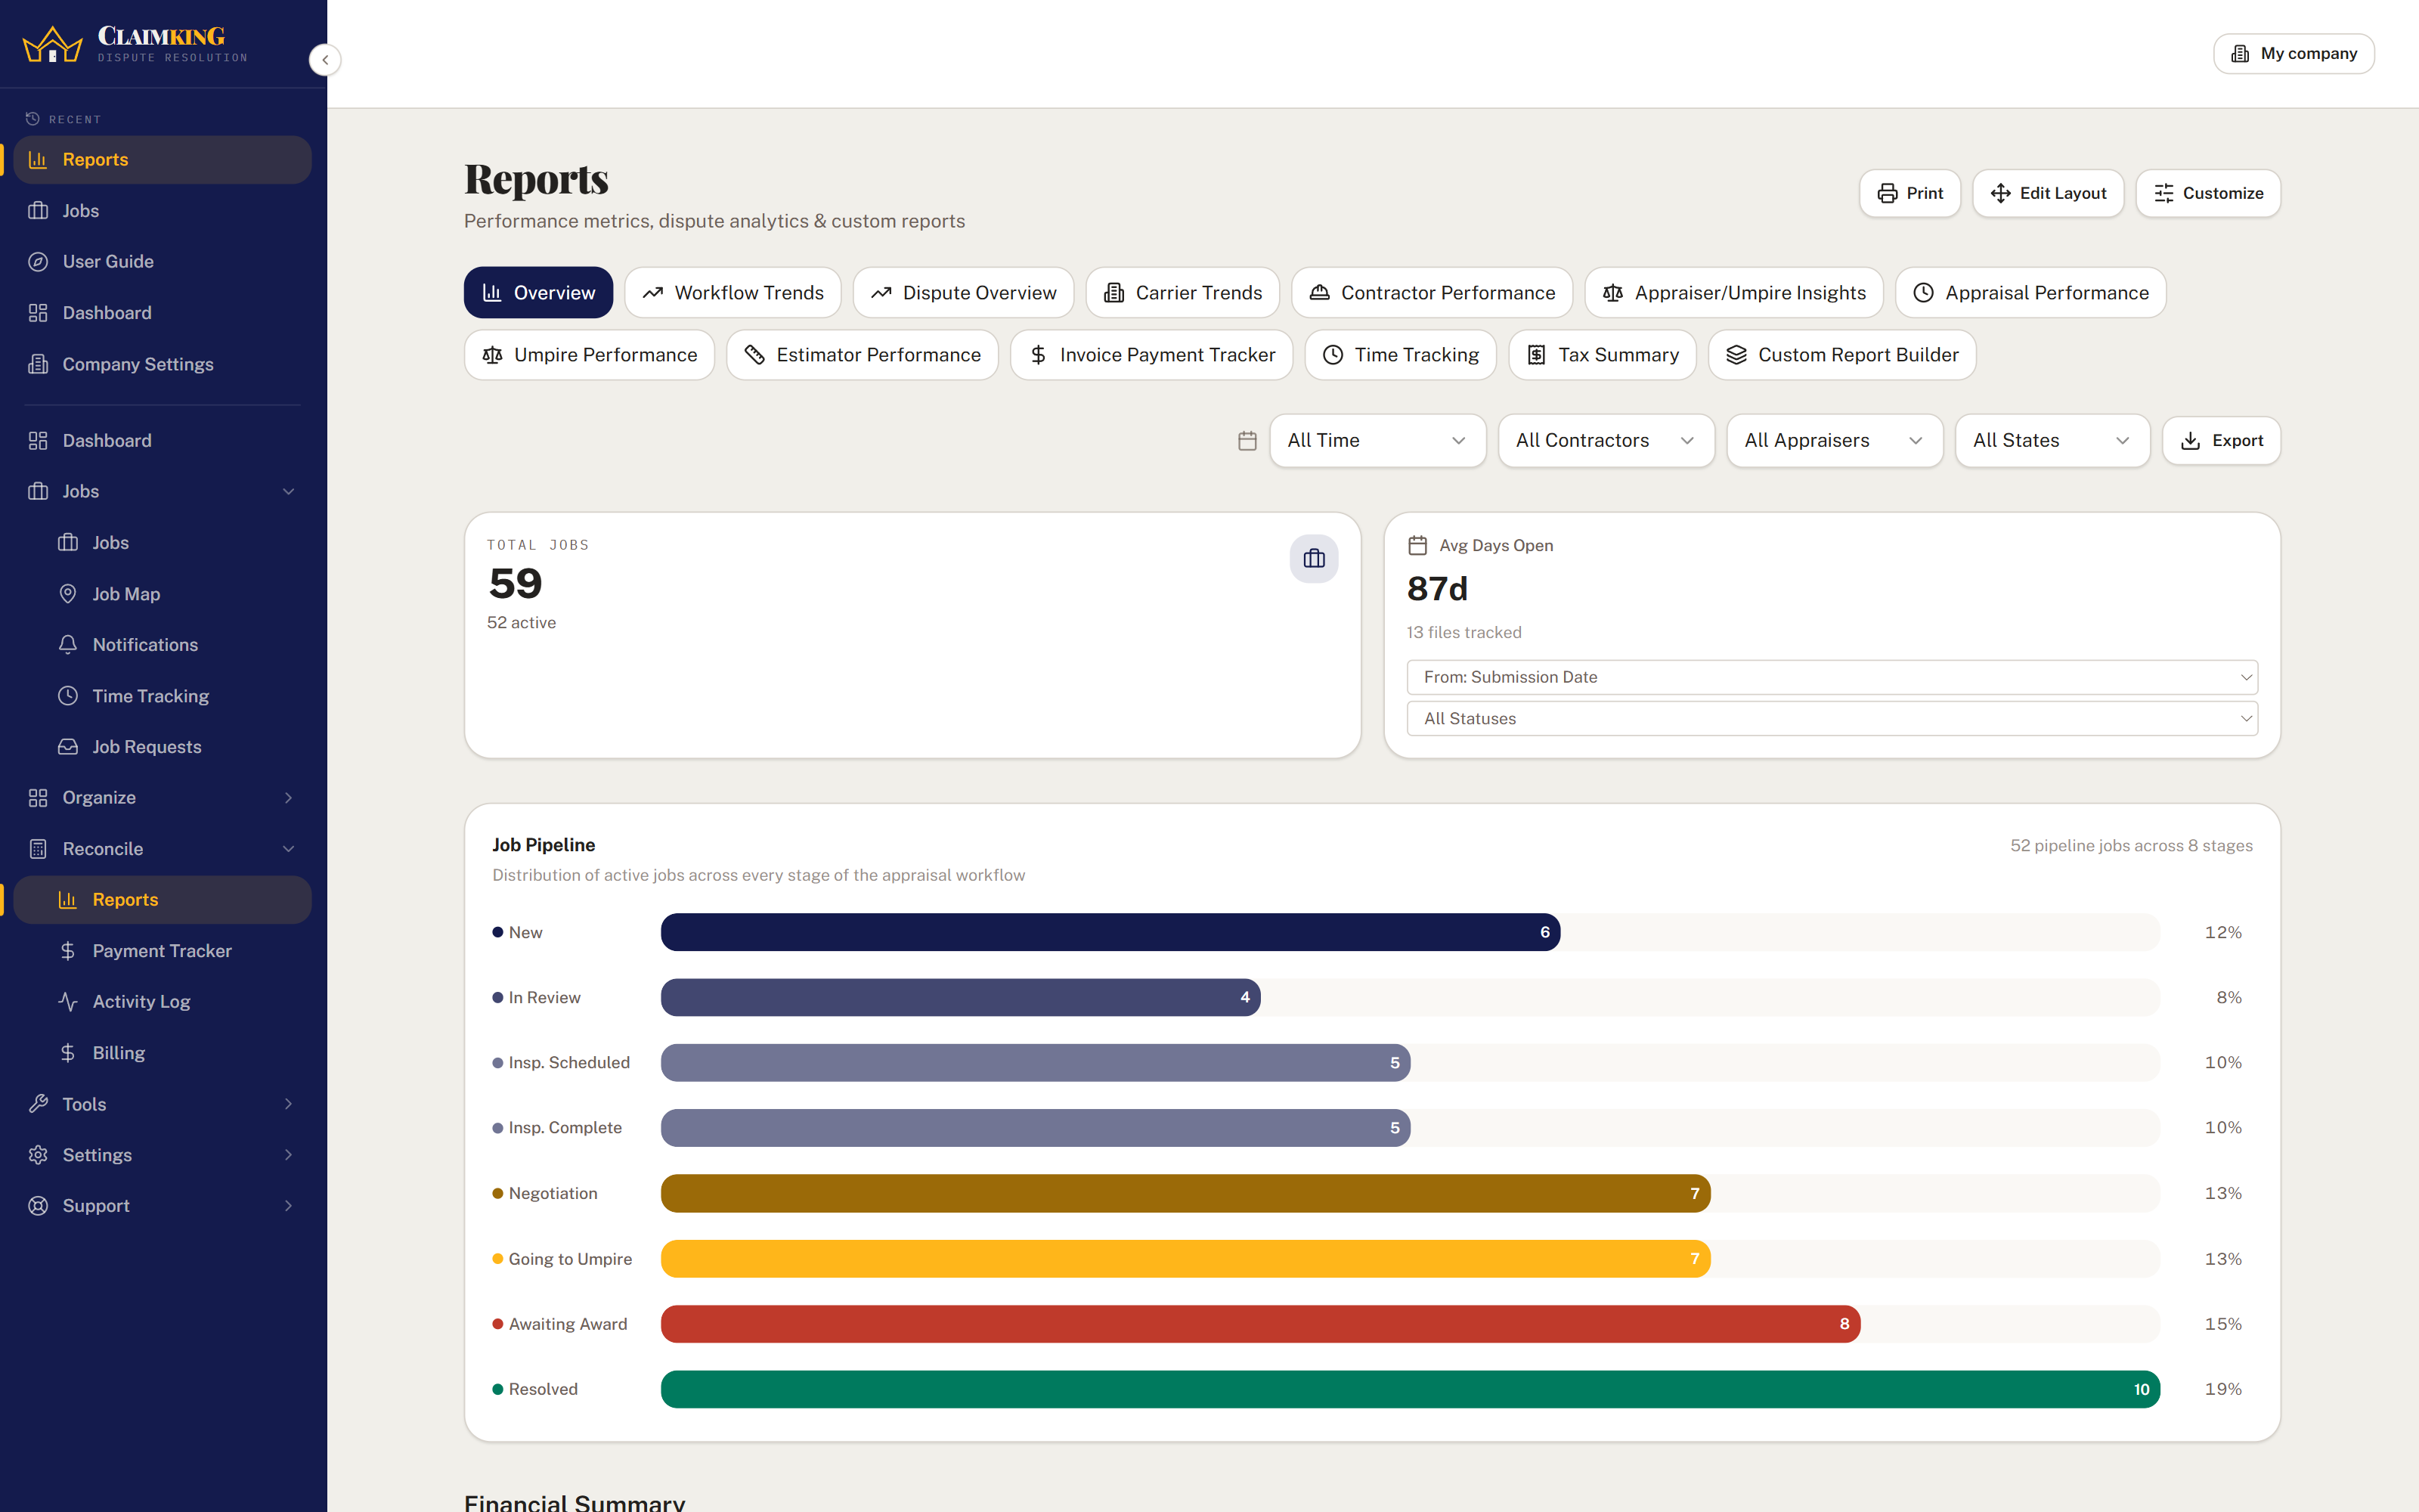Open Invoice Payment Tracker tab

pyautogui.click(x=1151, y=355)
